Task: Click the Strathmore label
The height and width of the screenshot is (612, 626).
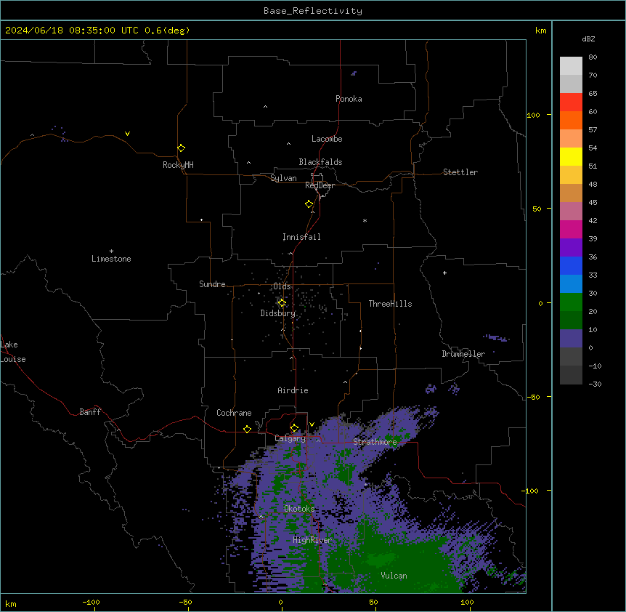Action: (x=375, y=442)
